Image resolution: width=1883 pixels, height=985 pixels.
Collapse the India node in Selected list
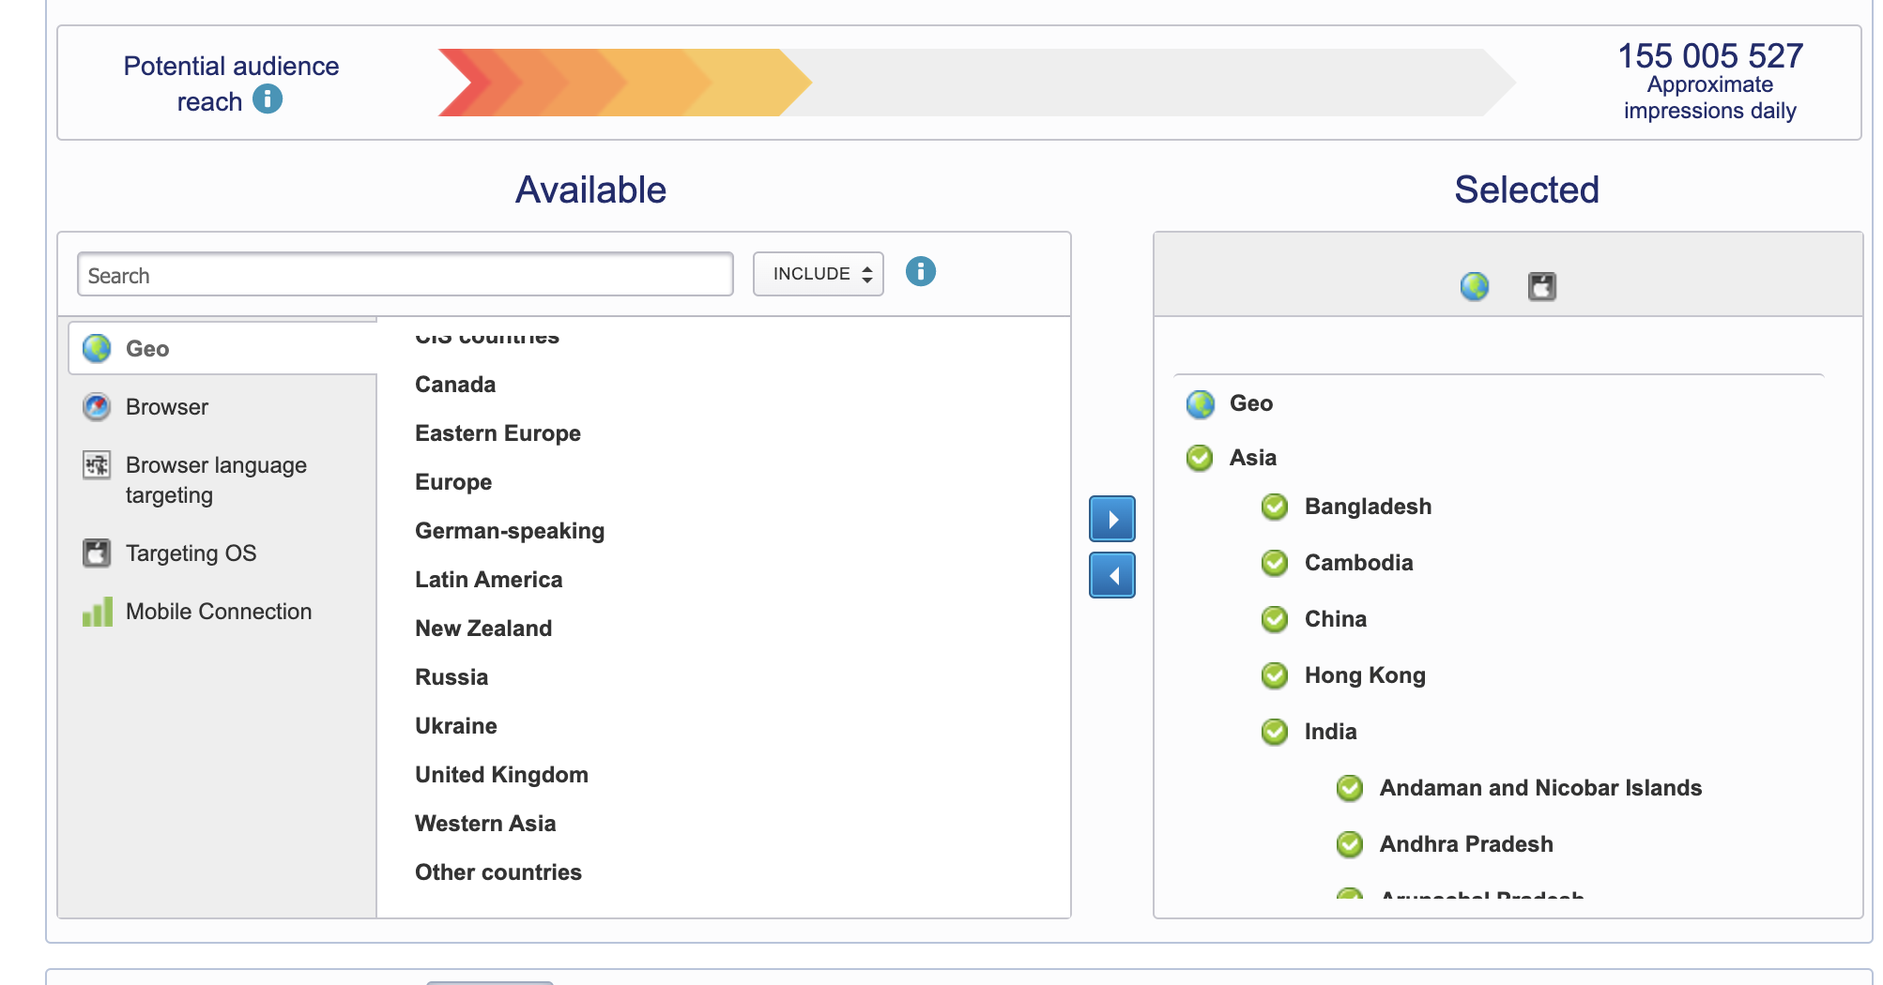tap(1329, 732)
